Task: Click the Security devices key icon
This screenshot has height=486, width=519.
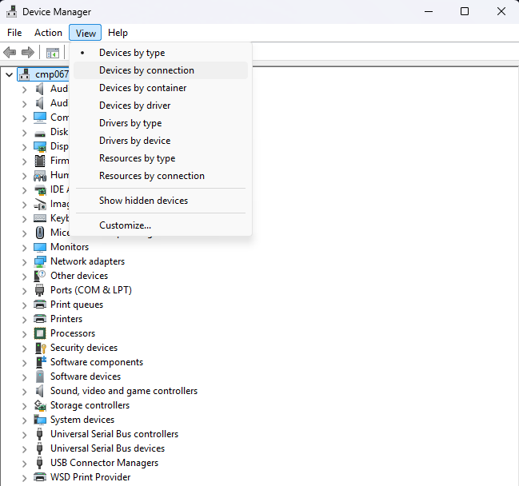Action: coord(40,348)
